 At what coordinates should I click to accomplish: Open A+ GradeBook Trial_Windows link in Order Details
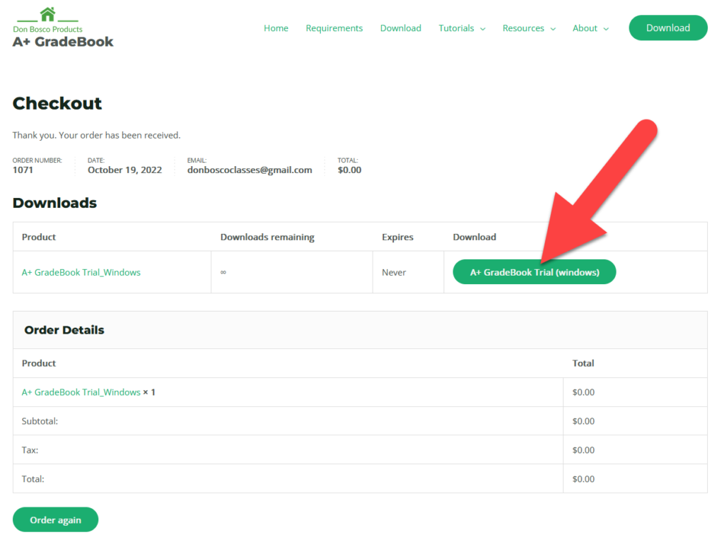pyautogui.click(x=81, y=392)
